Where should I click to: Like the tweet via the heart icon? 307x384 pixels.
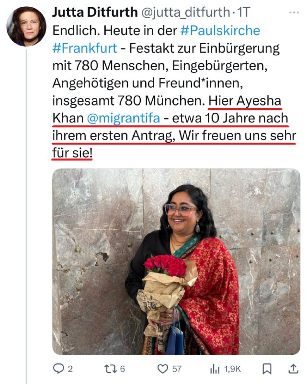pyautogui.click(x=162, y=369)
